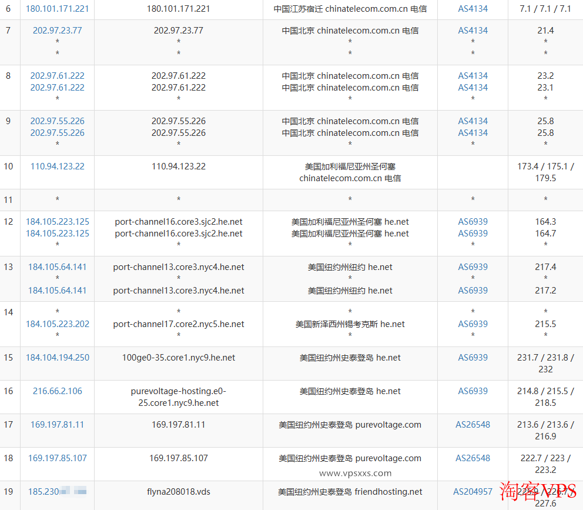Open the AS4134 link in hop 7 row
Image resolution: width=583 pixels, height=510 pixels.
pos(473,30)
